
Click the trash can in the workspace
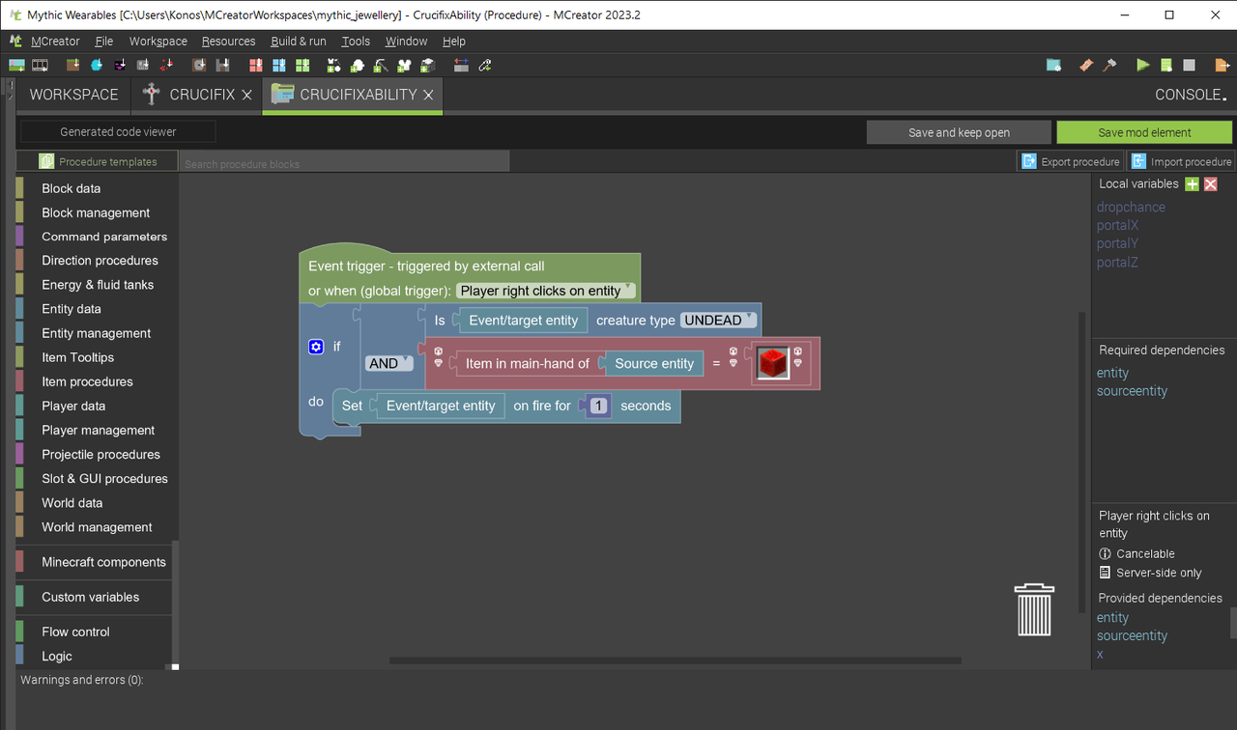[1035, 609]
